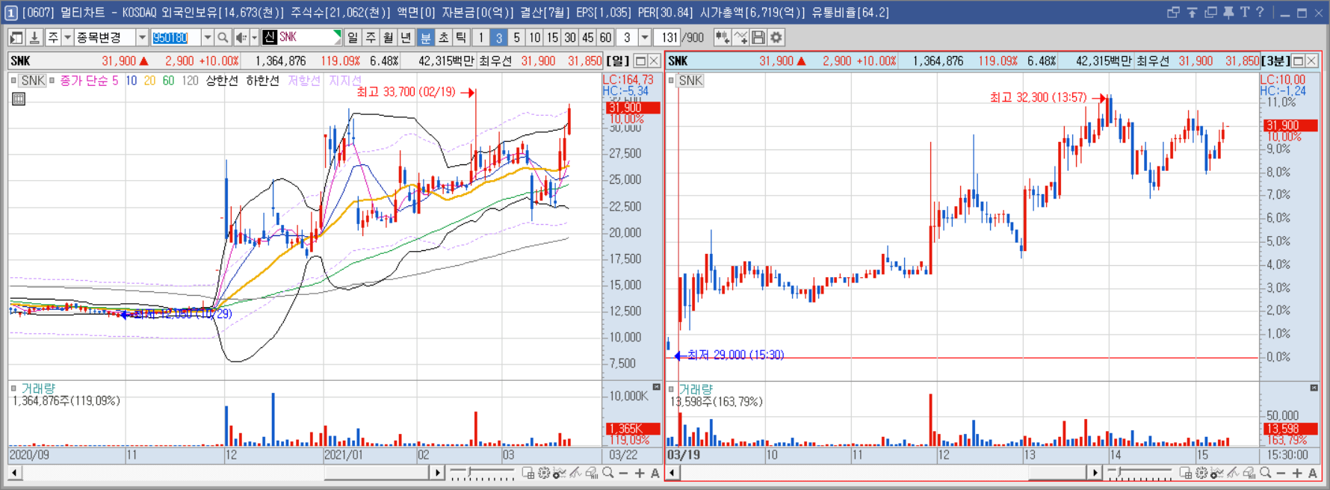Zoom out left chart with minus icon

[x=624, y=473]
